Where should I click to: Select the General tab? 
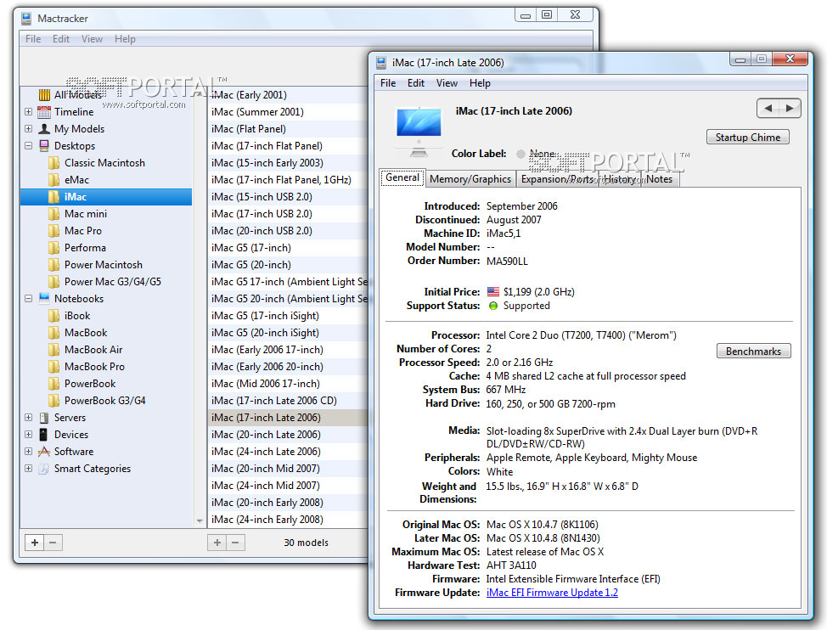[x=402, y=177]
